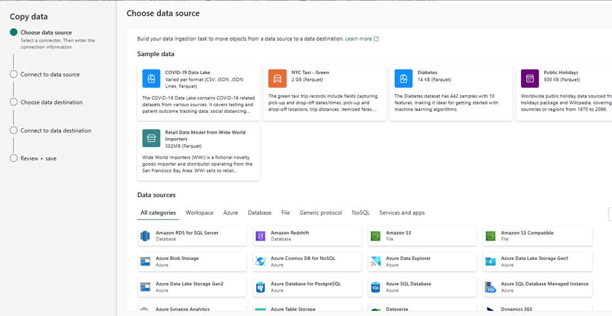Viewport: 612px width, 316px height.
Task: Choose the Azure Data Lake Storage Gen1 label
Action: coord(535,258)
